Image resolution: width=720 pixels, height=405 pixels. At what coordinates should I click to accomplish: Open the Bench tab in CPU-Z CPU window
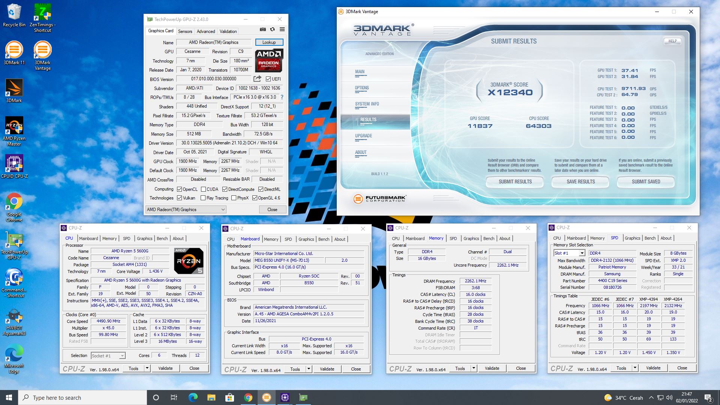tap(162, 238)
